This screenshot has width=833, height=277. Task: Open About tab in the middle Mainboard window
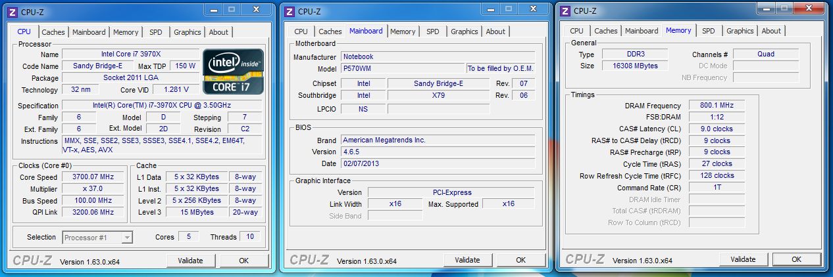tap(495, 32)
